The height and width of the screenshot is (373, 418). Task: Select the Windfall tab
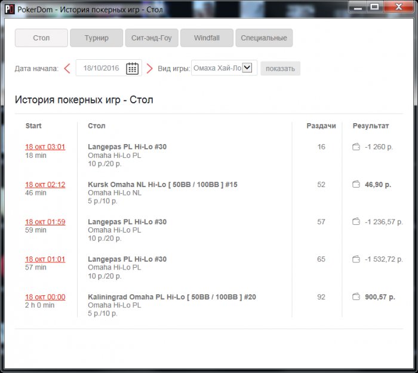pos(207,38)
